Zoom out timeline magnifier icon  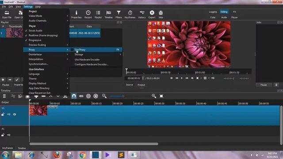click(x=104, y=96)
